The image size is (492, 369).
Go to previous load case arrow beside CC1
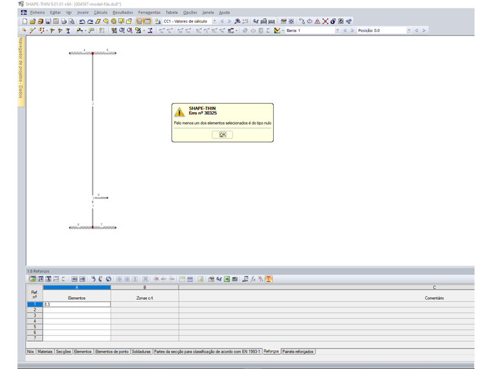point(222,21)
